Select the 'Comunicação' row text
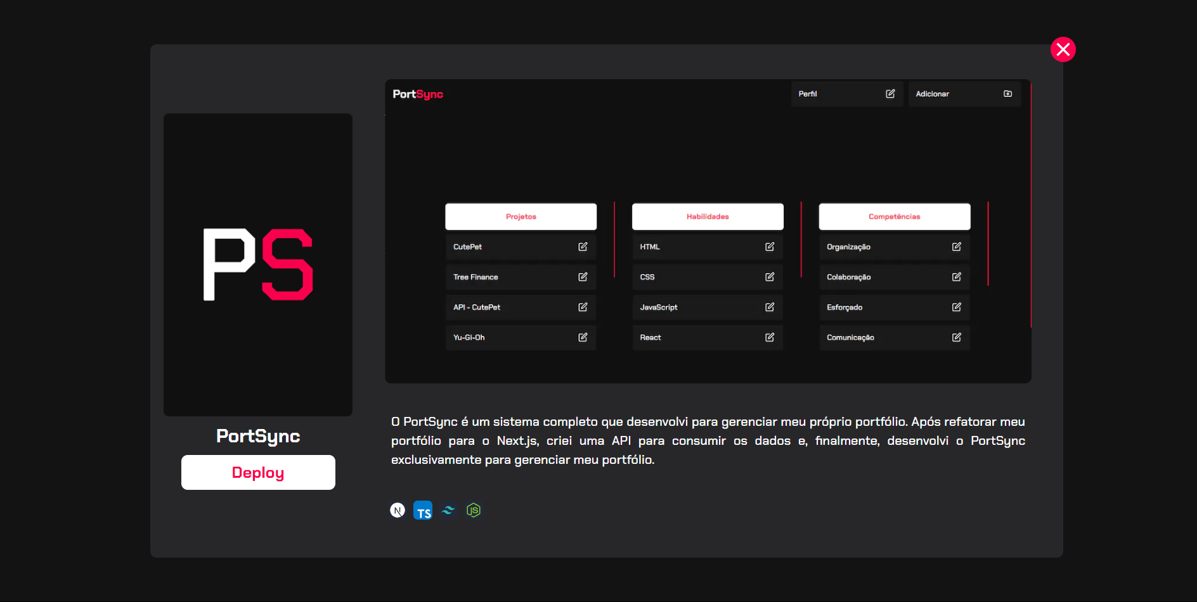Screen dimensions: 1197x602 tap(850, 338)
